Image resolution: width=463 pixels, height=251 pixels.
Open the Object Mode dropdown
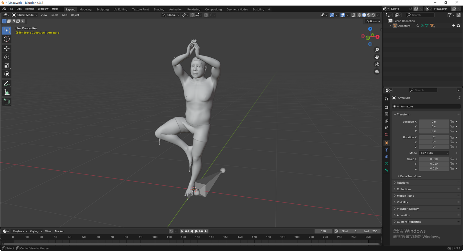click(25, 15)
